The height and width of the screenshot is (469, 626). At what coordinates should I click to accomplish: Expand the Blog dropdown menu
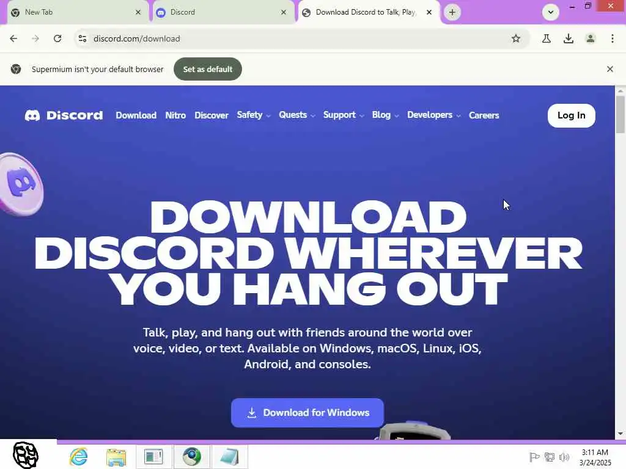tap(385, 115)
